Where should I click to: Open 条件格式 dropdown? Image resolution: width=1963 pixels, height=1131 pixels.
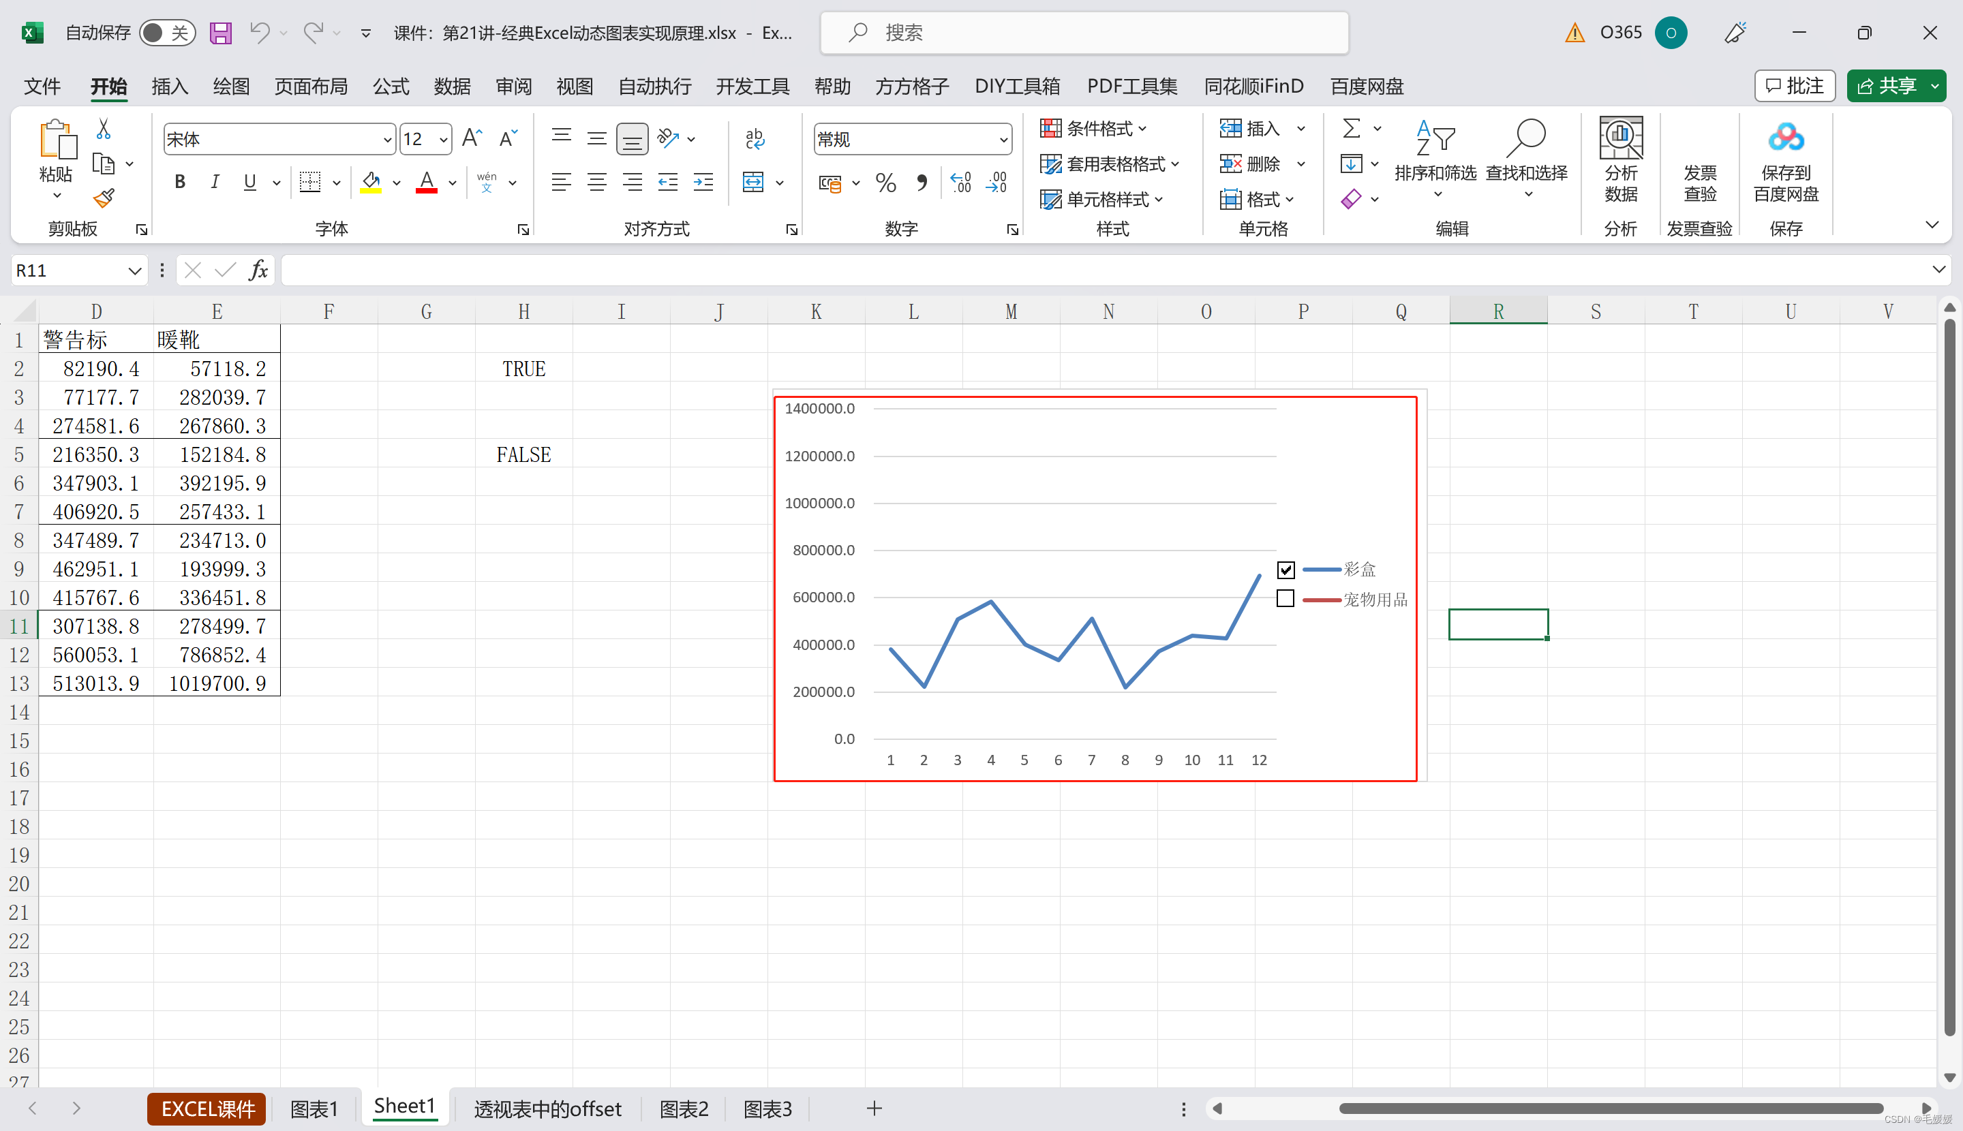[x=1093, y=128]
